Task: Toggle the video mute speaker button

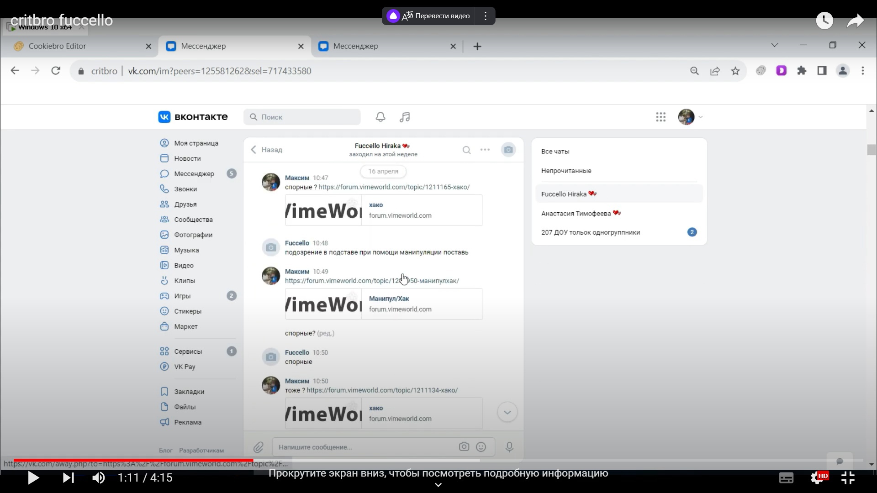Action: (x=99, y=478)
